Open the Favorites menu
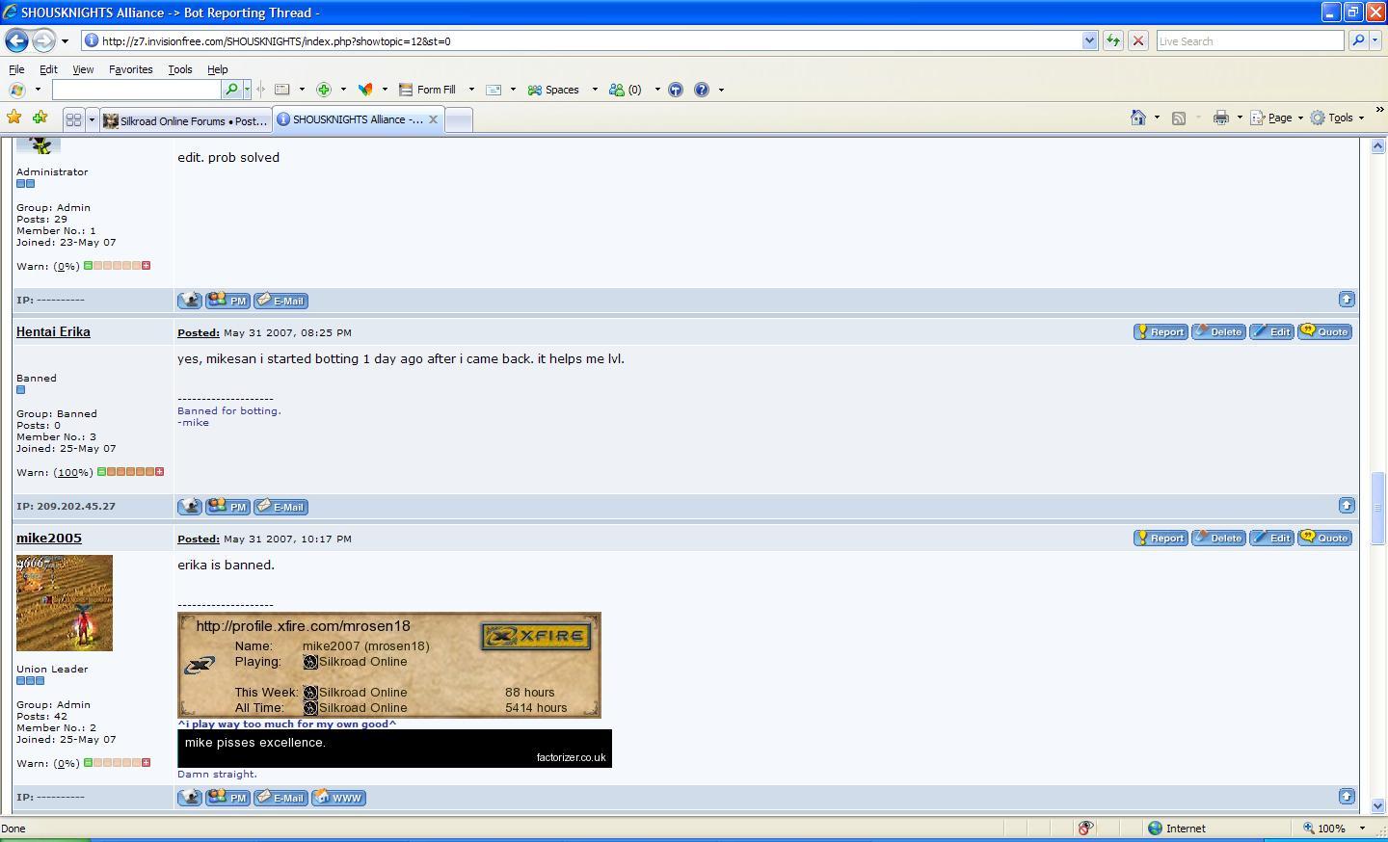 click(130, 69)
